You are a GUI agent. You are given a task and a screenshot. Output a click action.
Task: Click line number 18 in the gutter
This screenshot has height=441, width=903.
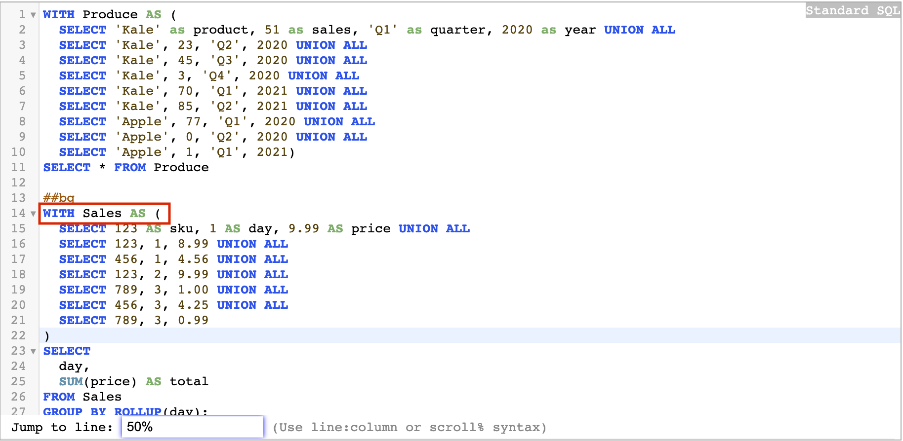pyautogui.click(x=19, y=275)
